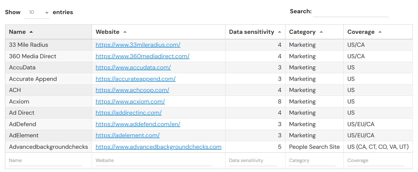Click into the Search input field
Image resolution: width=418 pixels, height=172 pixels.
350,12
